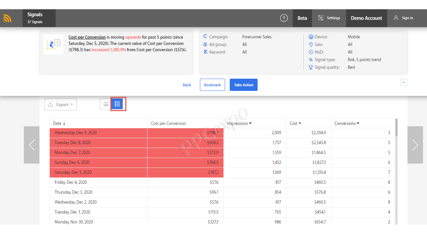Click the Back link
427x234 pixels.
coord(187,85)
